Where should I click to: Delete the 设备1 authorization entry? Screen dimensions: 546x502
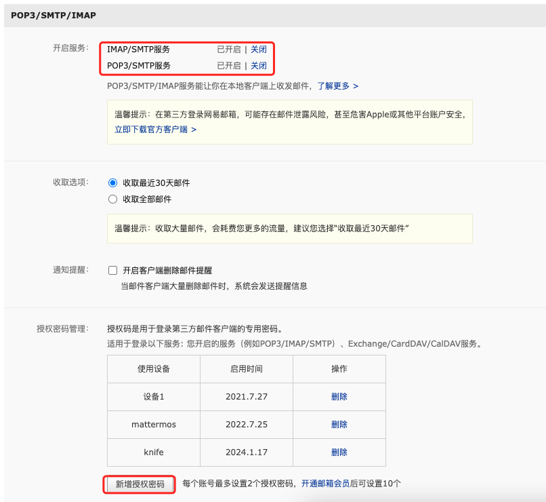[339, 397]
